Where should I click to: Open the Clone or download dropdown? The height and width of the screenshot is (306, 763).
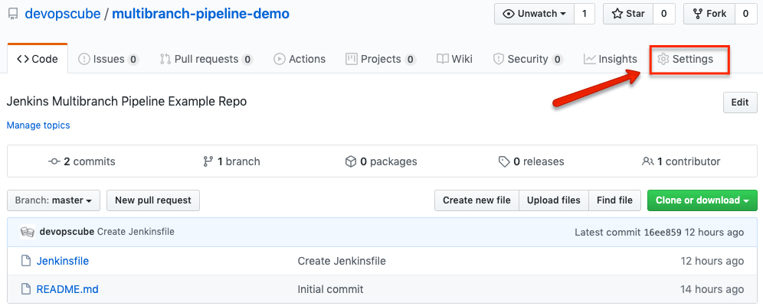point(702,200)
